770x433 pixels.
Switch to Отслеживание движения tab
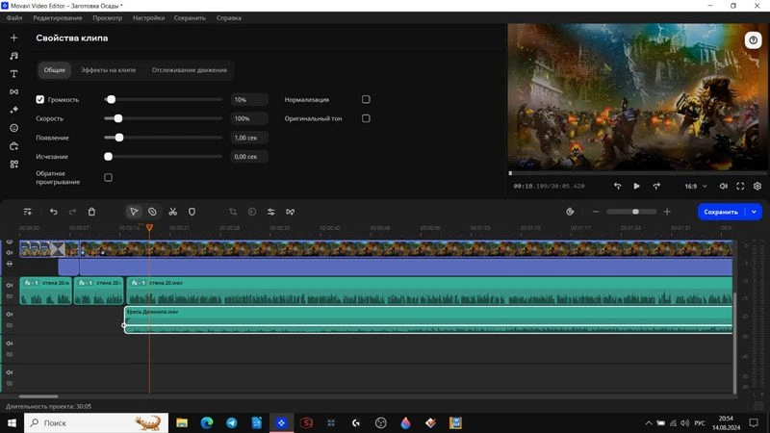click(190, 70)
